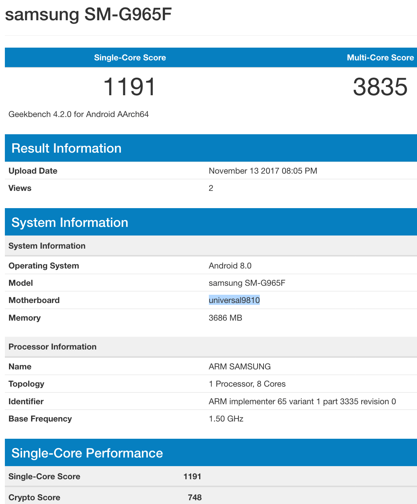Click the Operating System label

pos(44,266)
